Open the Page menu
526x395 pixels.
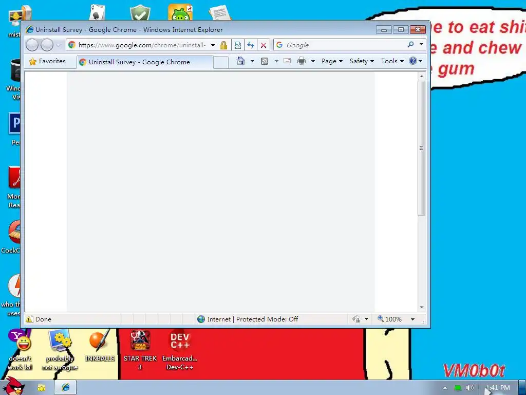coord(332,61)
